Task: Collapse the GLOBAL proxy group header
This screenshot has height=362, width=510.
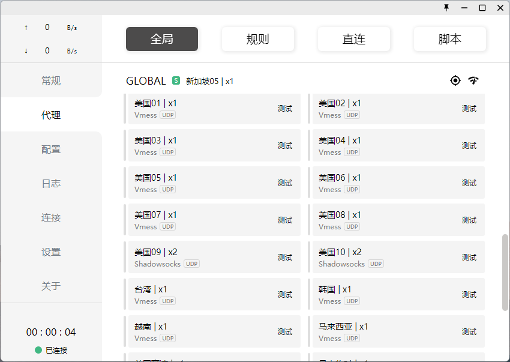Action: 146,80
